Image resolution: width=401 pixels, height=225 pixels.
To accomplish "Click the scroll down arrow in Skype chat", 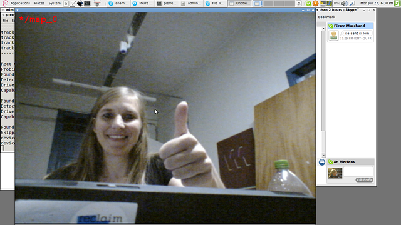I will pos(323,155).
